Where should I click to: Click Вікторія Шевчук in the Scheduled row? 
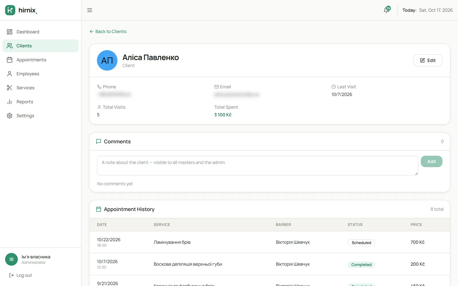[x=293, y=242]
